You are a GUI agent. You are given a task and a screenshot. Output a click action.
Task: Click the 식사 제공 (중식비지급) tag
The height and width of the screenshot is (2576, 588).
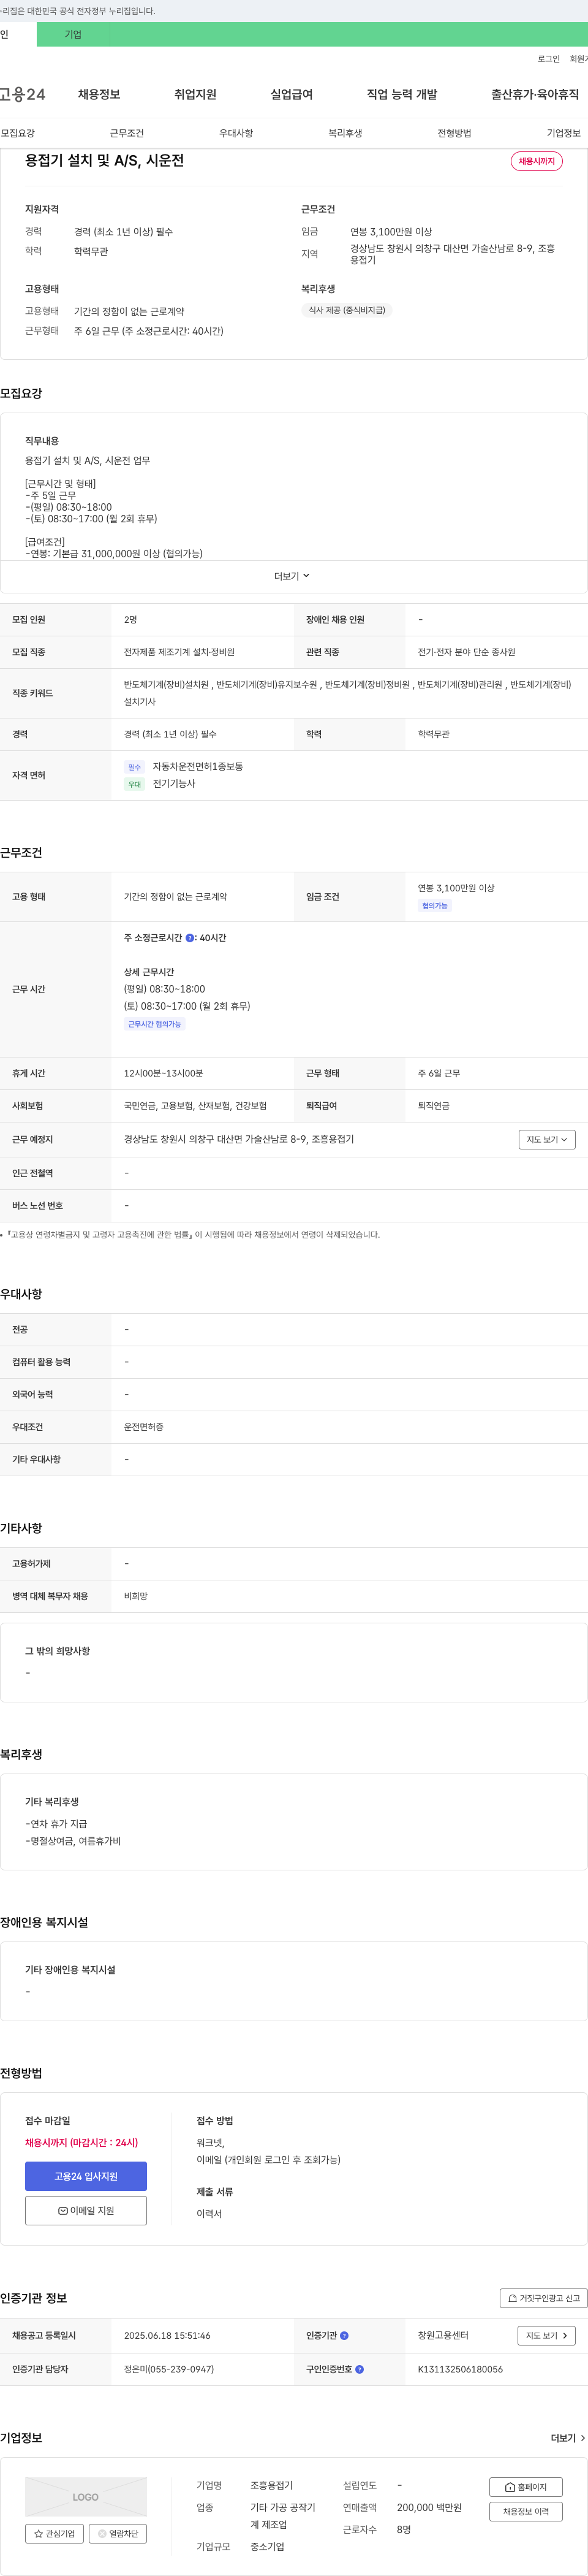pyautogui.click(x=347, y=310)
